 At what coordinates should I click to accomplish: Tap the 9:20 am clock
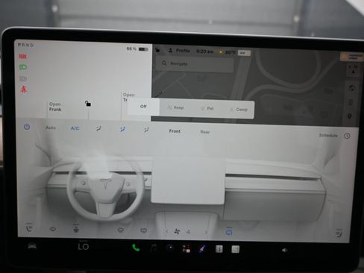pyautogui.click(x=204, y=51)
